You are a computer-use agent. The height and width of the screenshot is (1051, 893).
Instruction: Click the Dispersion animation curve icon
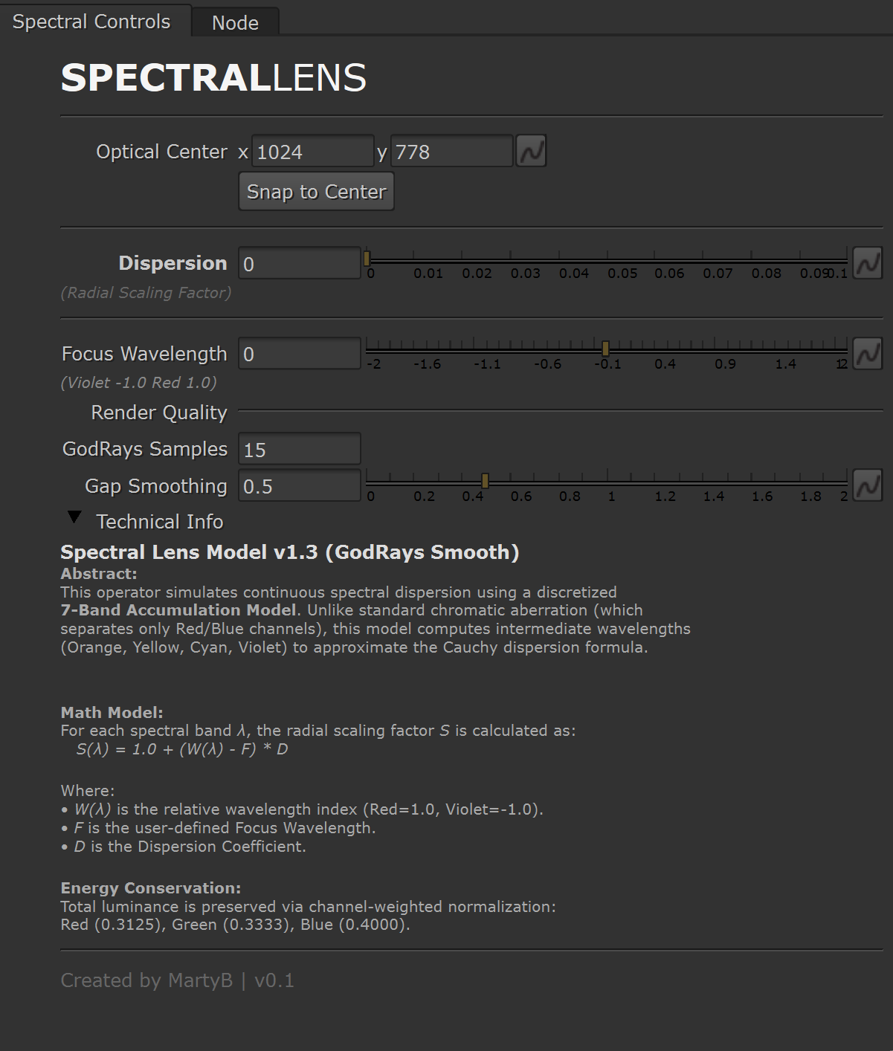pos(867,263)
